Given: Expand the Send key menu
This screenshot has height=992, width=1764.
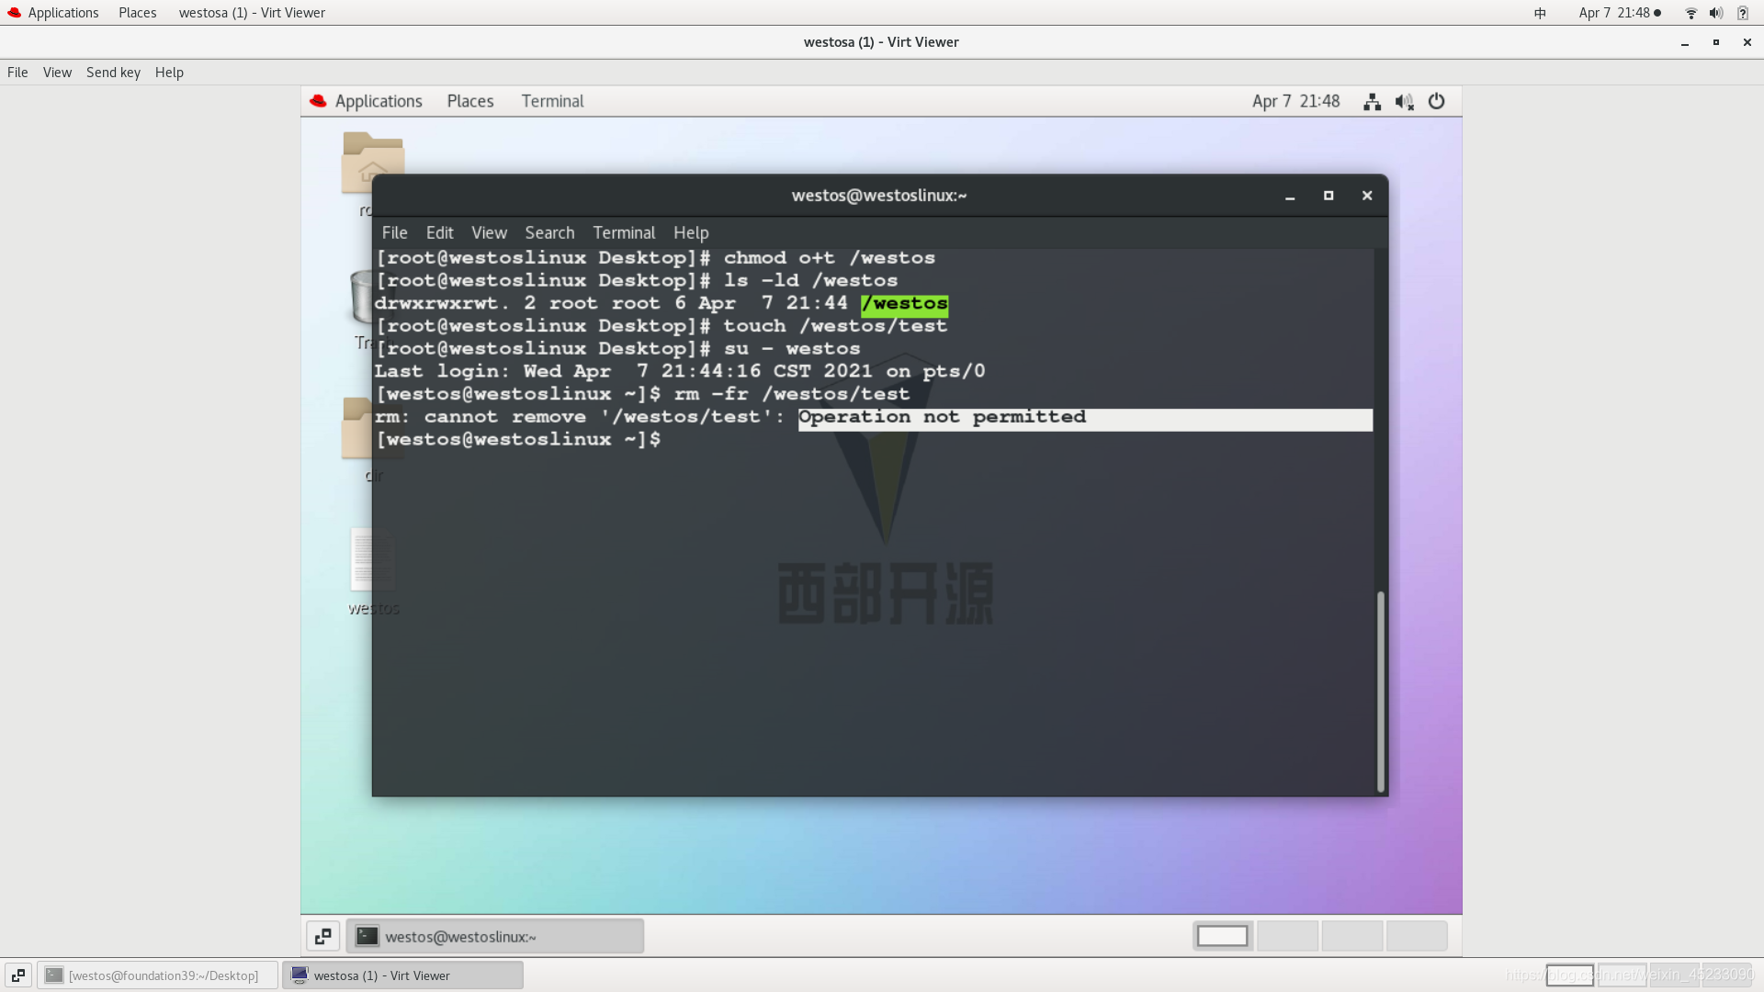Looking at the screenshot, I should 113,72.
